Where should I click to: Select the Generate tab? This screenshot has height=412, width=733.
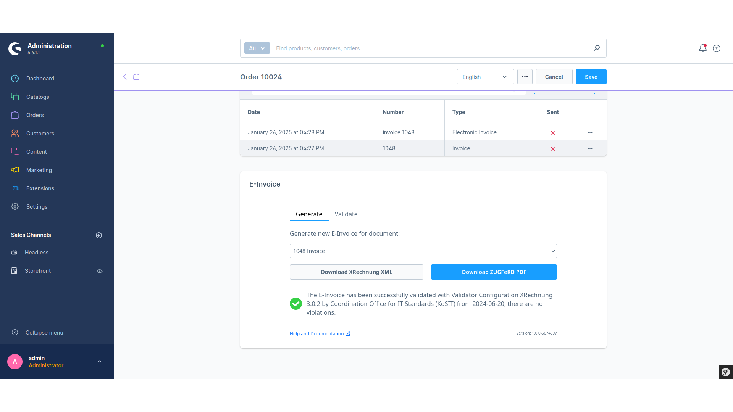(x=309, y=214)
